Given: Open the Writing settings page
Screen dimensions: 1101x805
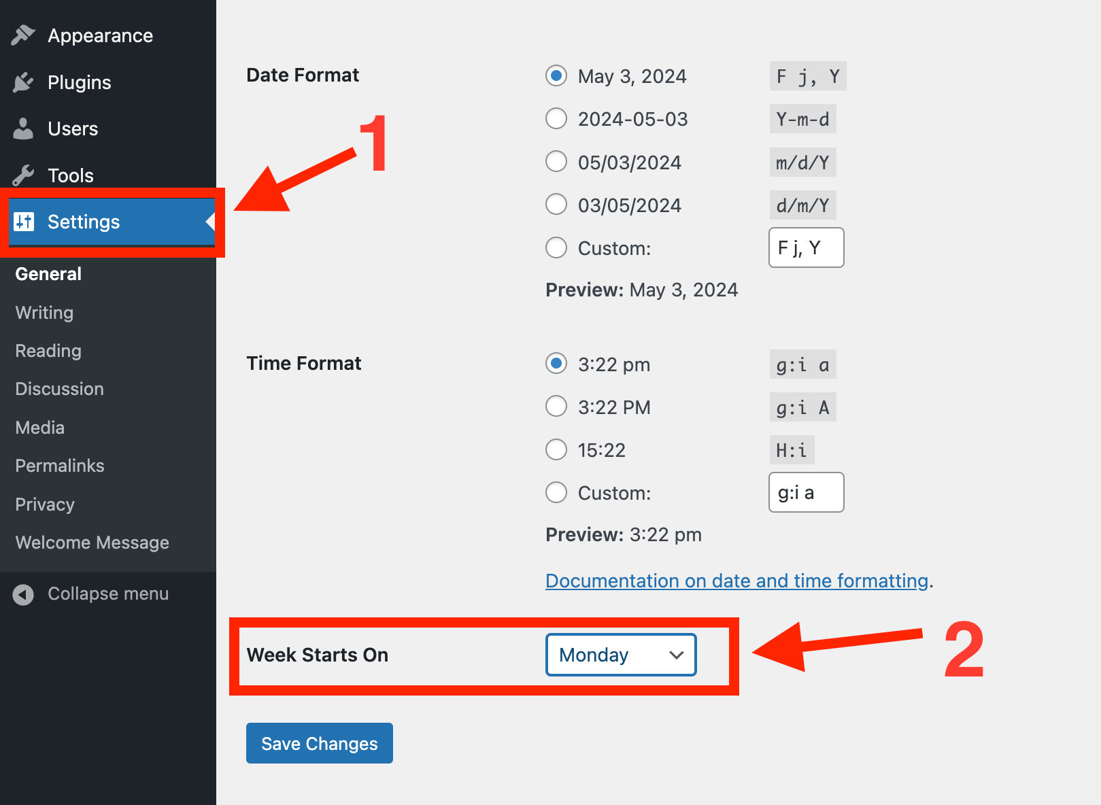Looking at the screenshot, I should [x=44, y=313].
